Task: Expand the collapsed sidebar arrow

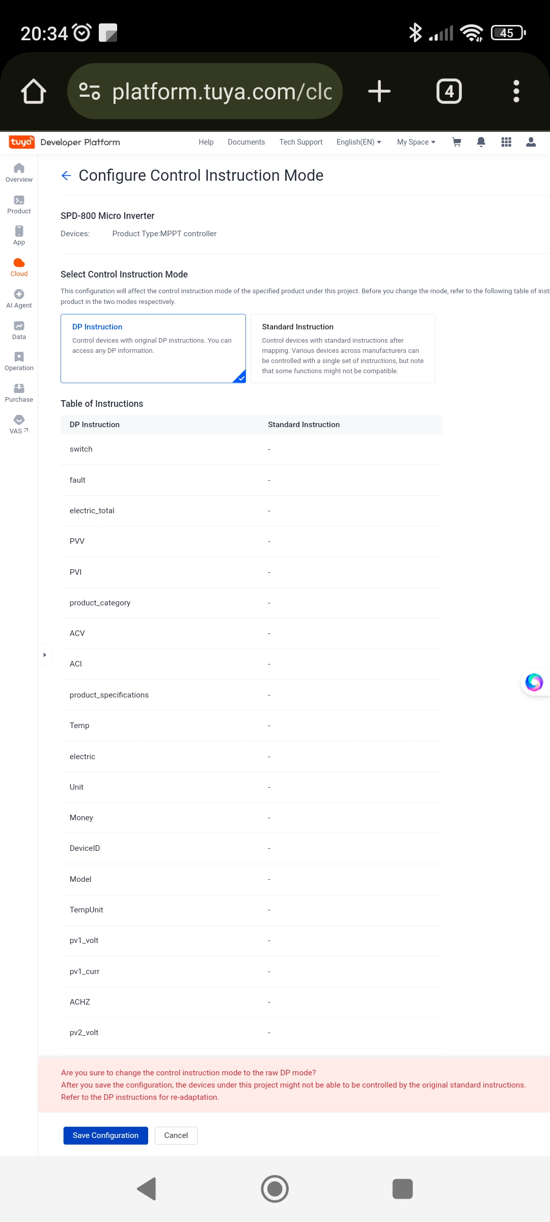Action: [x=45, y=655]
